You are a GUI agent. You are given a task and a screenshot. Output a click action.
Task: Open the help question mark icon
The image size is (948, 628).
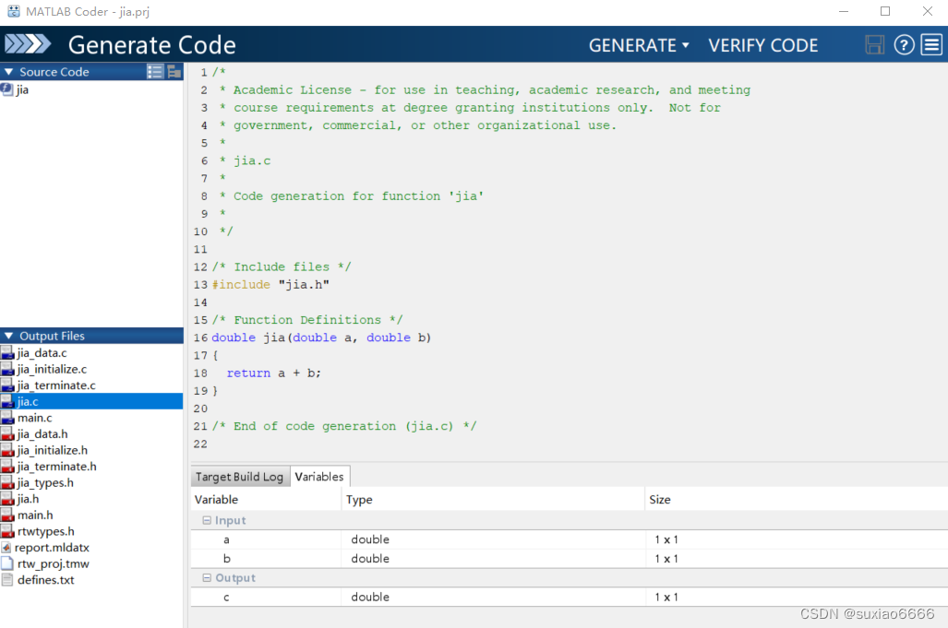point(904,44)
